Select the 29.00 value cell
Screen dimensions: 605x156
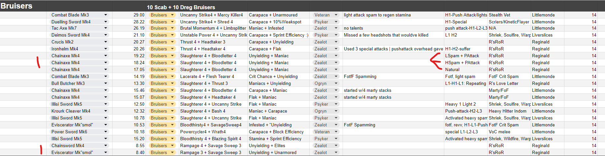click(139, 15)
